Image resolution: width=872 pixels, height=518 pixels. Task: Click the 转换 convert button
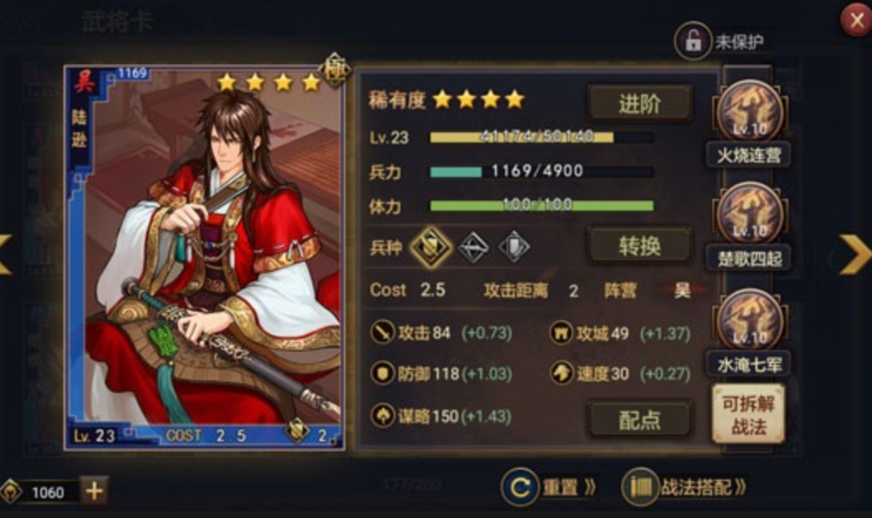[x=640, y=246]
